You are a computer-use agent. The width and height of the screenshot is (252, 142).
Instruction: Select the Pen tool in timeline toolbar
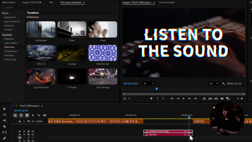(x=5, y=138)
